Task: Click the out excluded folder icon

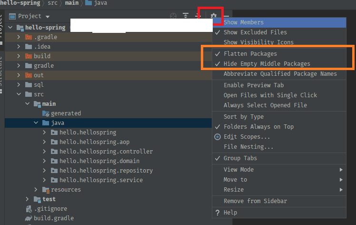Action: point(29,75)
